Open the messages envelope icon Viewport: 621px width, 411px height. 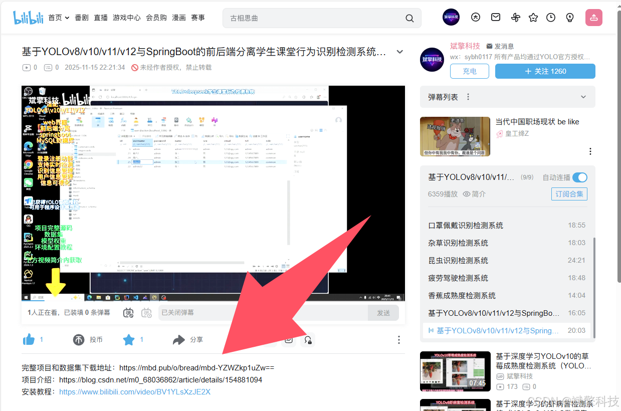click(x=496, y=18)
